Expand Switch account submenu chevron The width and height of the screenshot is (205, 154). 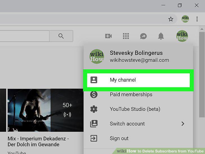183,124
